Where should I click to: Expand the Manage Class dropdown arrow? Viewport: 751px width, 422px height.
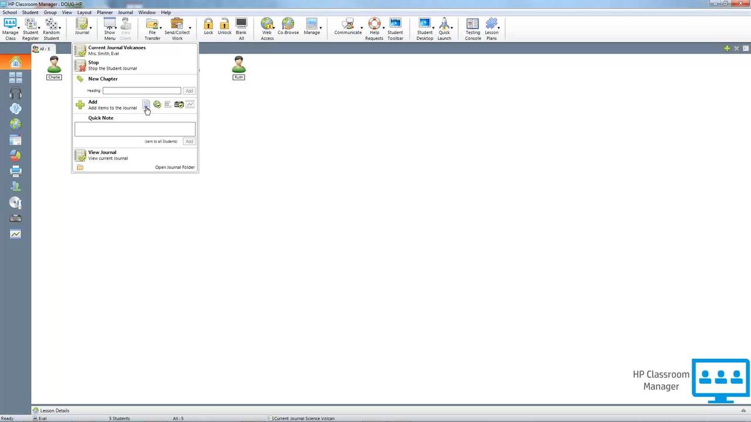(x=19, y=28)
